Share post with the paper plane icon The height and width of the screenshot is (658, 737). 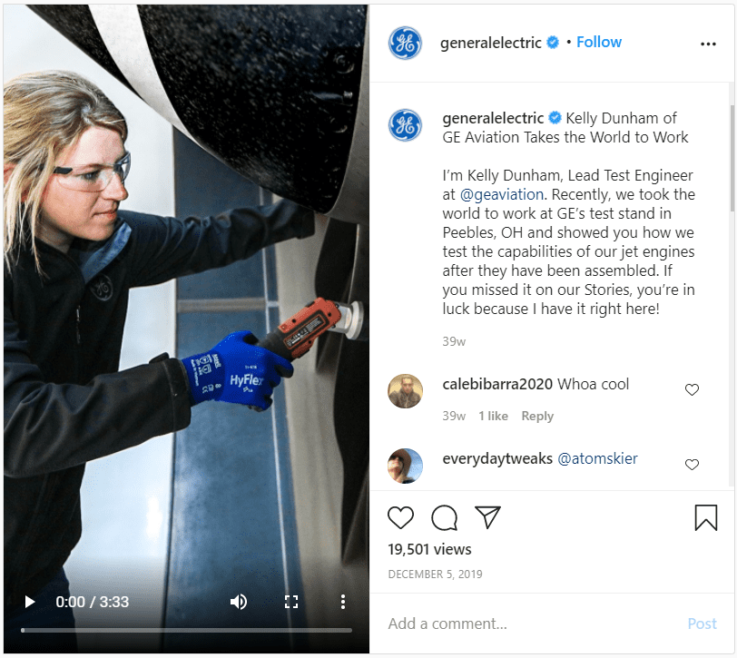[487, 517]
